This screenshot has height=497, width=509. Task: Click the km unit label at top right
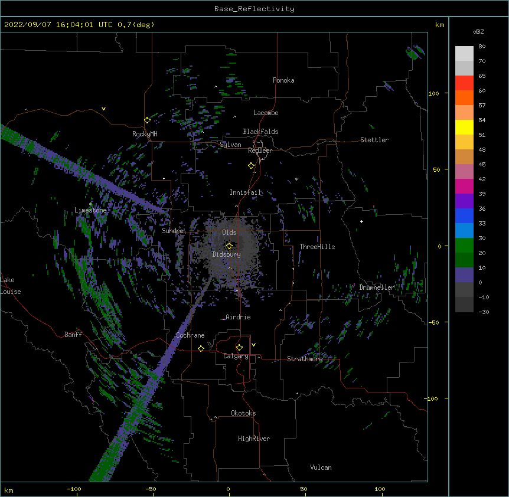439,25
